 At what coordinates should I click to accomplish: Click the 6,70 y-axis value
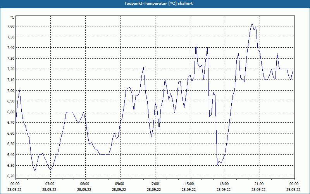coord(11,123)
